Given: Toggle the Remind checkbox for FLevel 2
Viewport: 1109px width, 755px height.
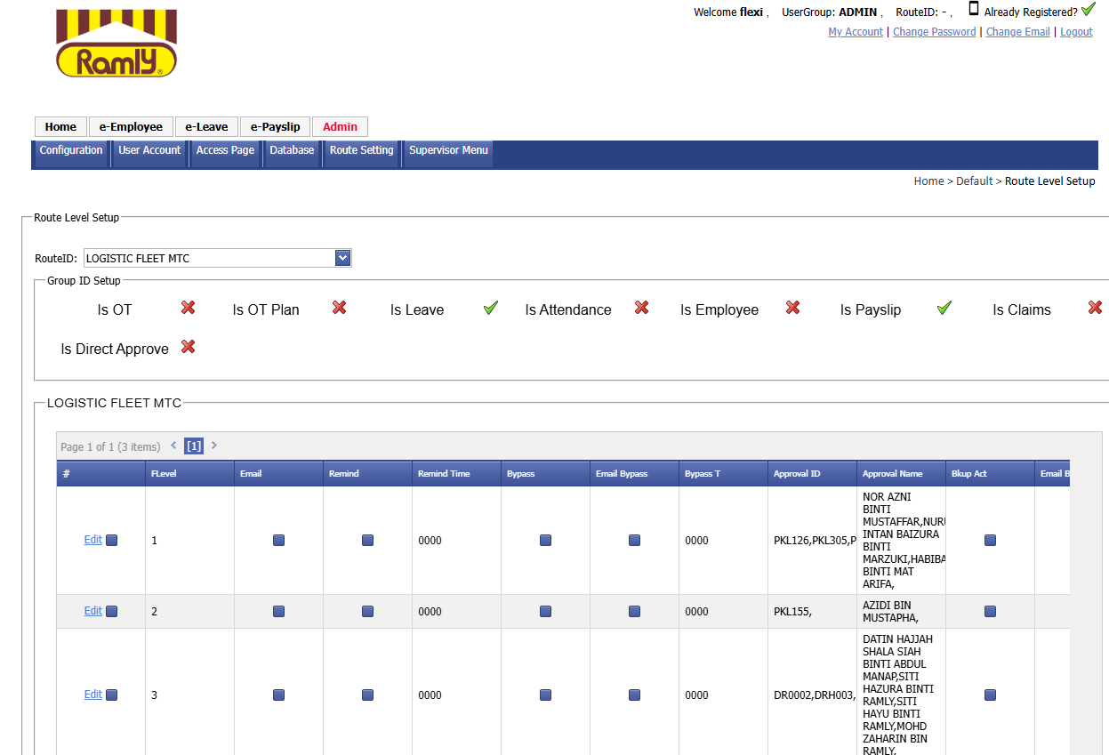Looking at the screenshot, I should [x=368, y=611].
